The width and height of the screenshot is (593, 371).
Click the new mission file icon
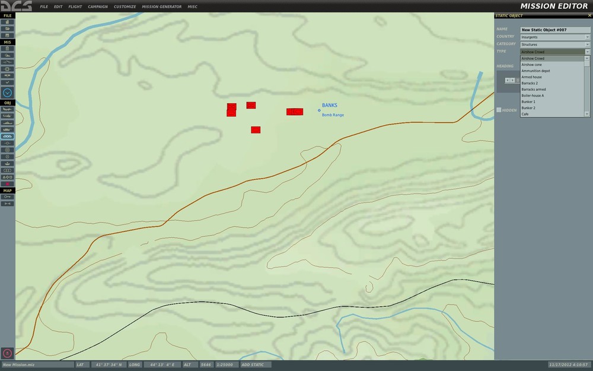coord(7,22)
